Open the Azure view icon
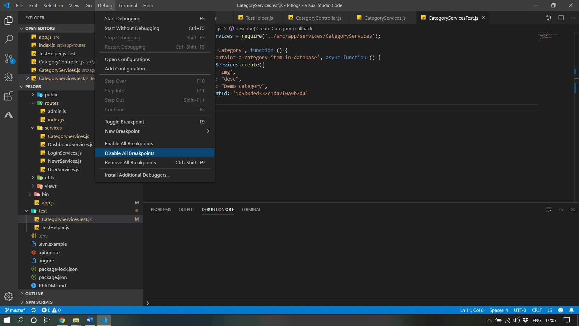Screen dimensions: 579x326 (9, 115)
